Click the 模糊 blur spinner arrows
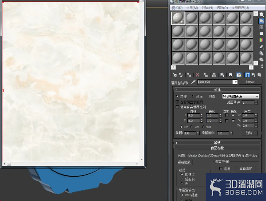The image size is (266, 201). 198,133
